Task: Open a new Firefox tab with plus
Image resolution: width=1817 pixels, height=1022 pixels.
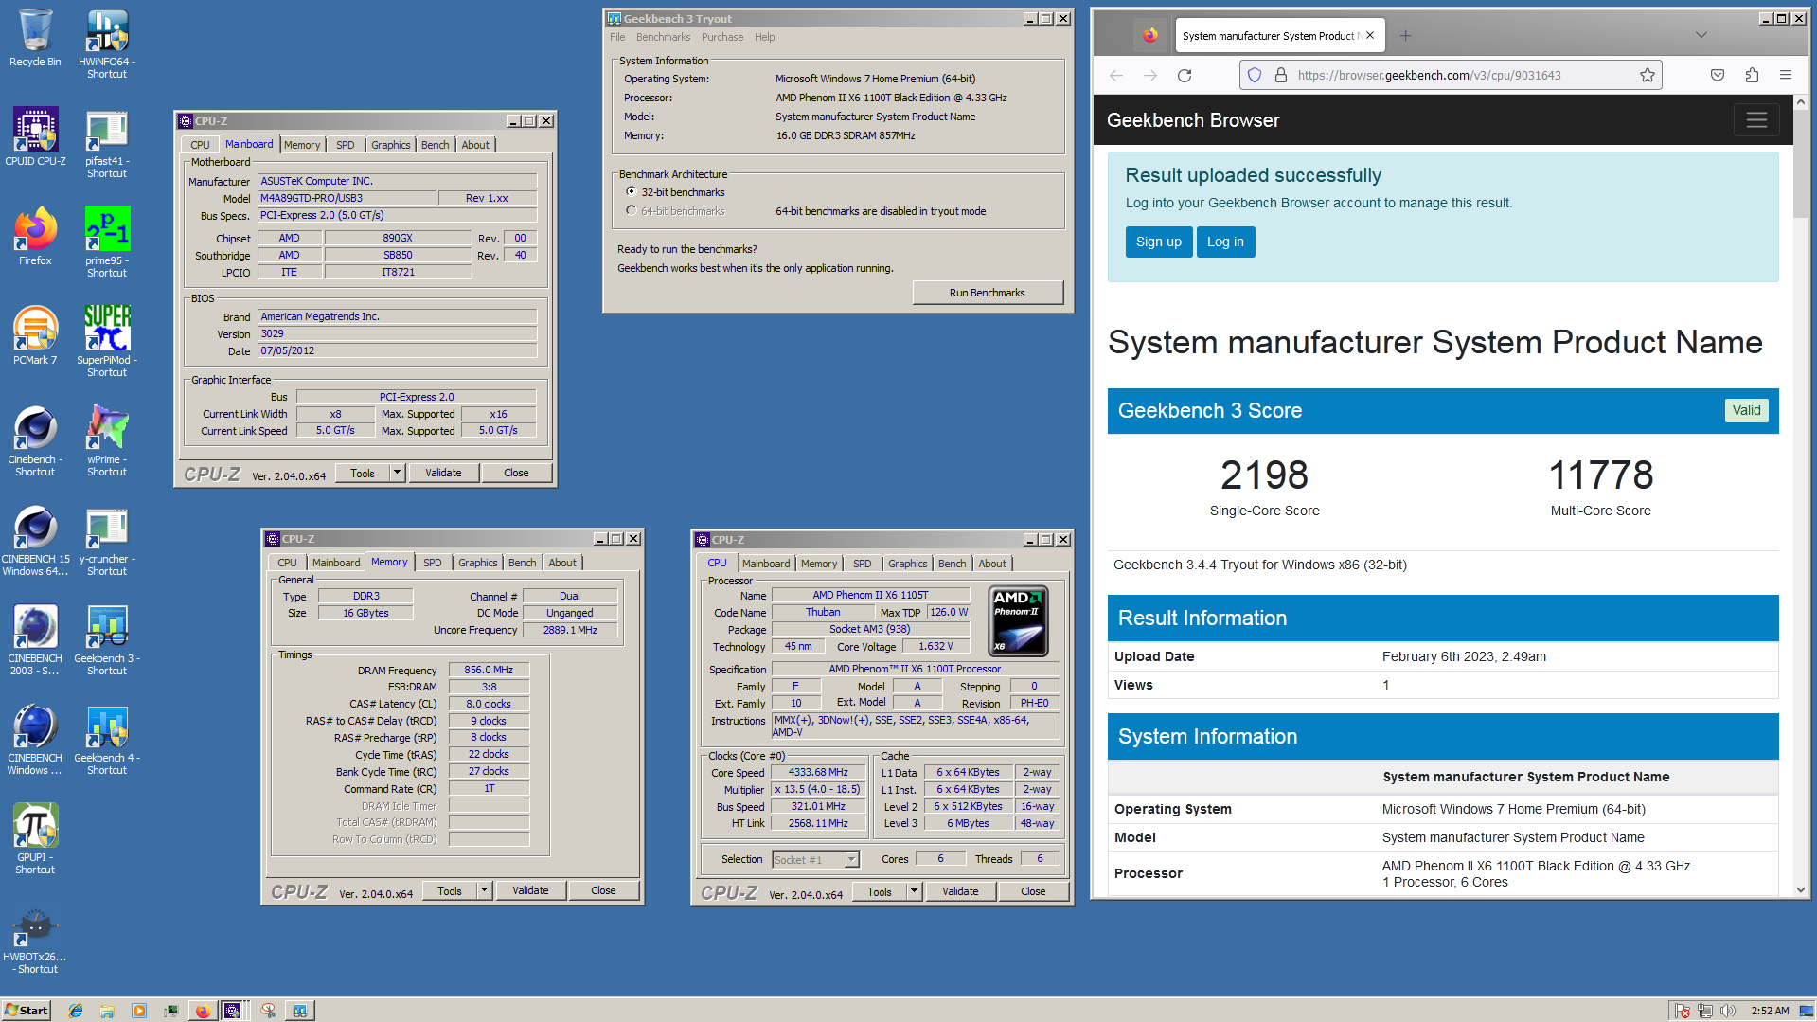Action: [x=1406, y=36]
